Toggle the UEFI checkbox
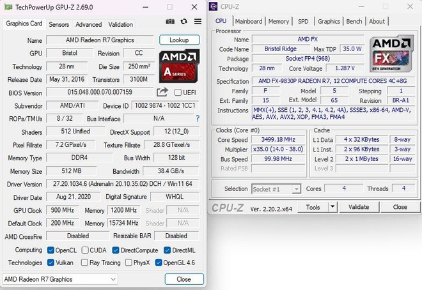 tap(178, 93)
